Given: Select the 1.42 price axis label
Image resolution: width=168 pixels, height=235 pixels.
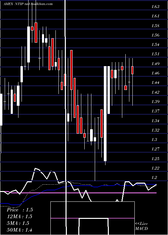Looking at the screenshot, I should [x=155, y=92].
